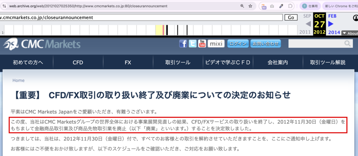Open the 取引ツール解説 navigation menu
358x156 pixels.
(x=328, y=62)
